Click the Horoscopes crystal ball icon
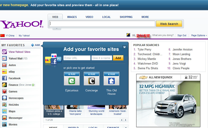The height and width of the screenshot is (128, 208). pos(4,98)
